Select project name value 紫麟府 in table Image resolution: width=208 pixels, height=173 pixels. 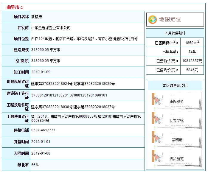point(37,17)
